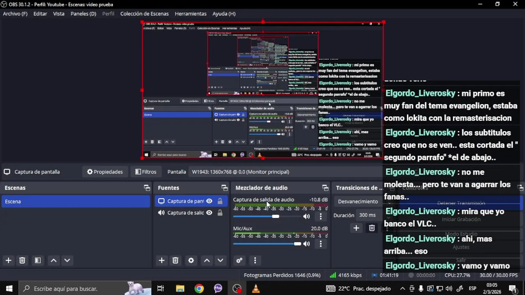Viewport: 525px width, 295px height.
Task: Open File Explorer from the taskbar
Action: [180, 288]
